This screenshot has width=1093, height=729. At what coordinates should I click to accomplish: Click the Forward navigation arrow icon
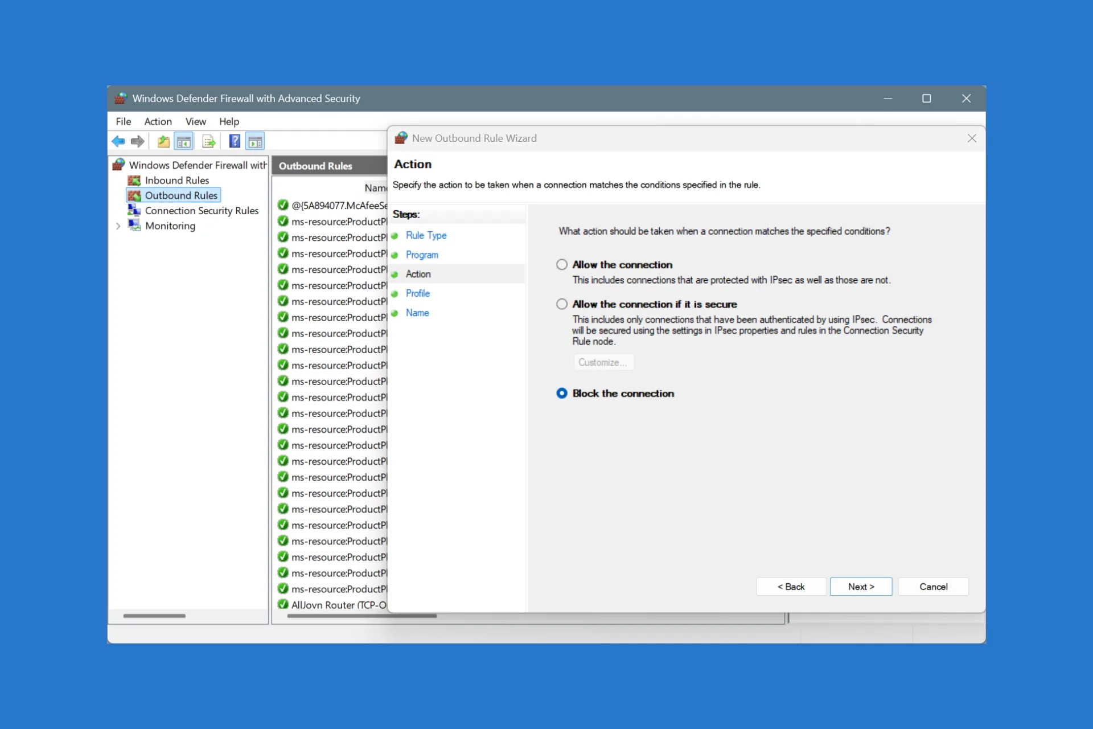click(x=137, y=141)
